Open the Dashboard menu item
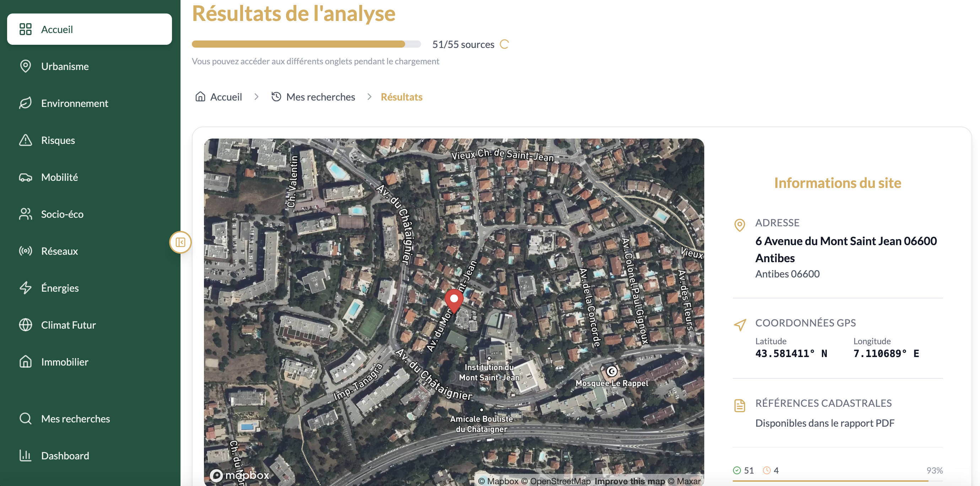Screen dimensions: 980x486 coord(65,455)
